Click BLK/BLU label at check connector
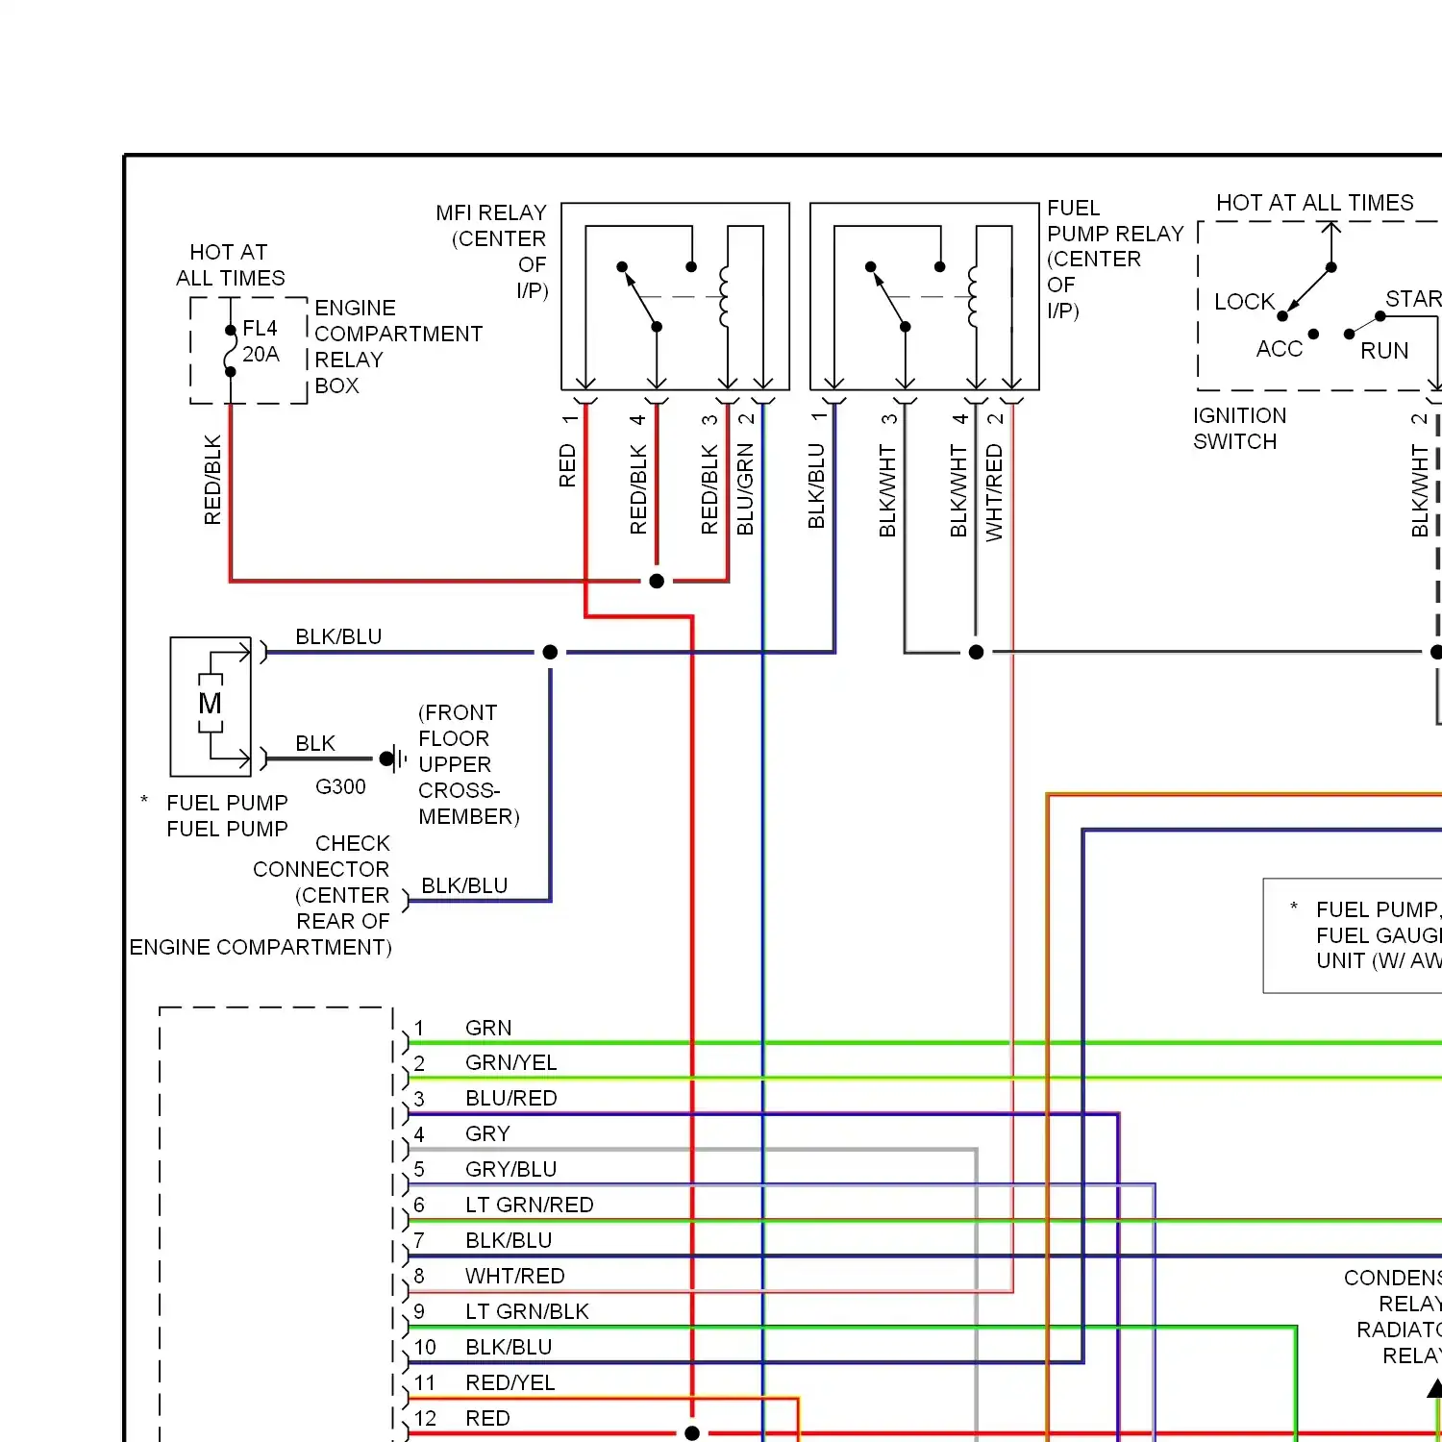This screenshot has width=1442, height=1442. 464,885
